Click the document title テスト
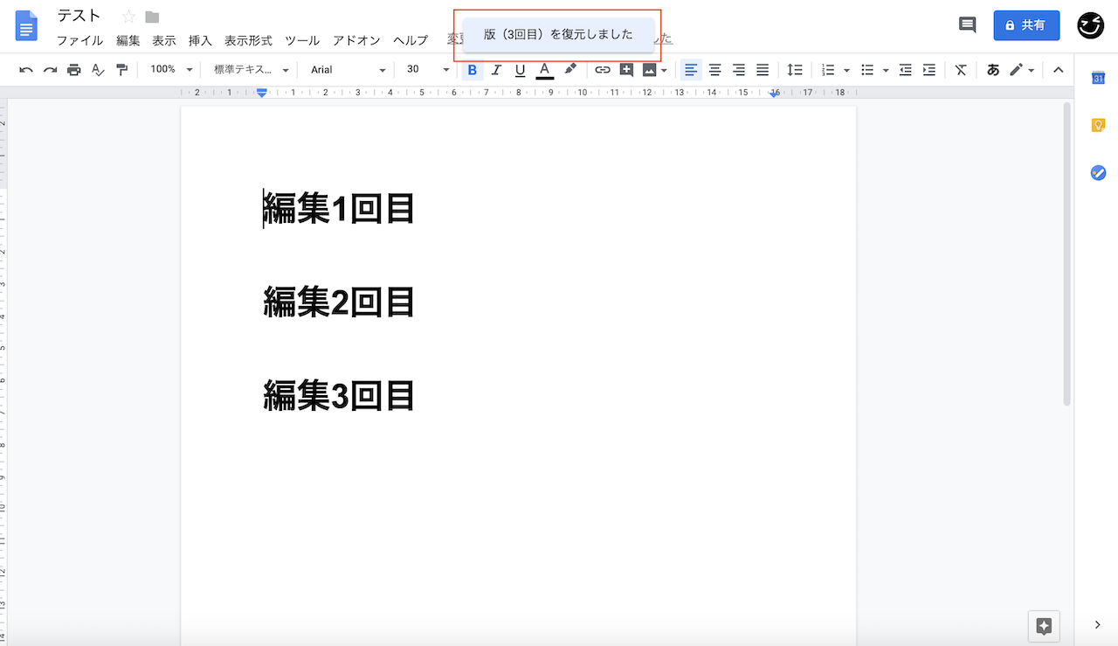Viewport: 1118px width, 646px height. (79, 16)
